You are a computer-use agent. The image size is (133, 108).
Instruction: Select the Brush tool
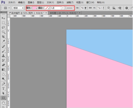point(4,51)
